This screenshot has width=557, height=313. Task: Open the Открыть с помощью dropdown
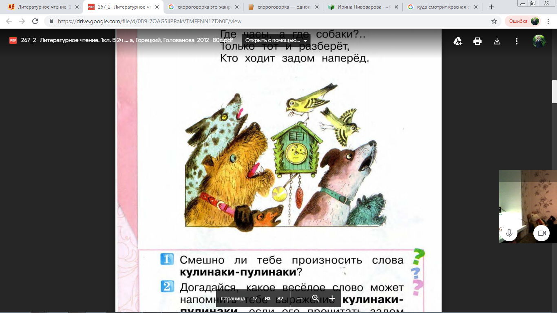(276, 40)
